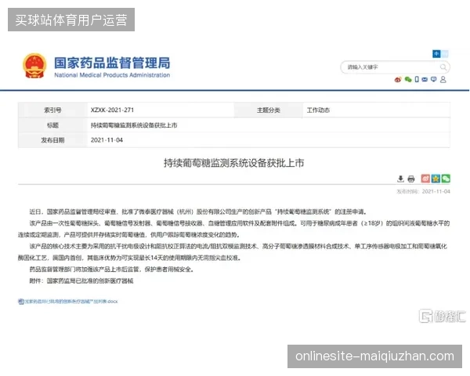The width and height of the screenshot is (470, 376).
Task: Switch to the Chinese language with the 中 button
Action: click(x=436, y=54)
